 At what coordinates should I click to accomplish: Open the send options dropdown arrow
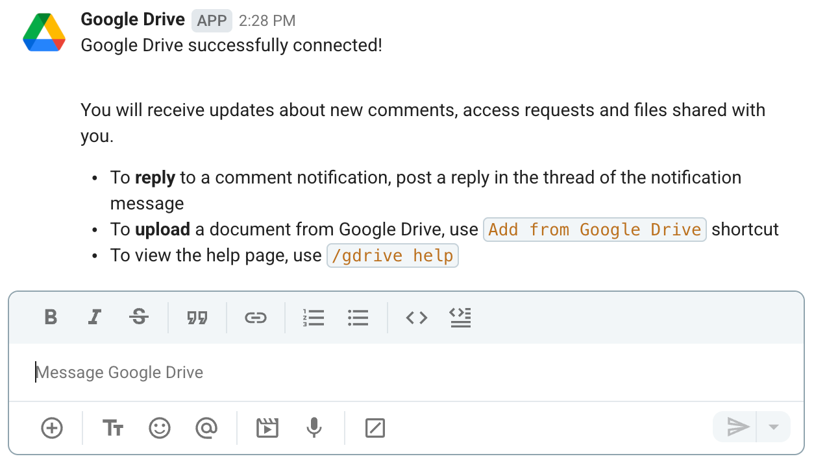pyautogui.click(x=774, y=427)
